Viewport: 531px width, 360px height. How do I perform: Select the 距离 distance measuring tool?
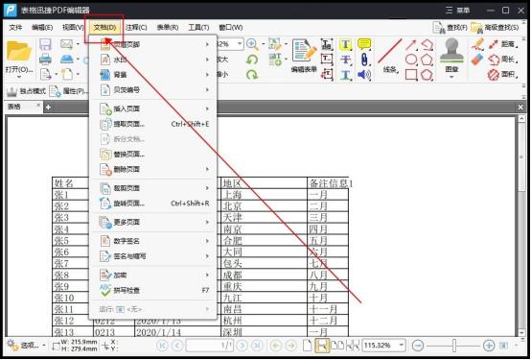(503, 44)
